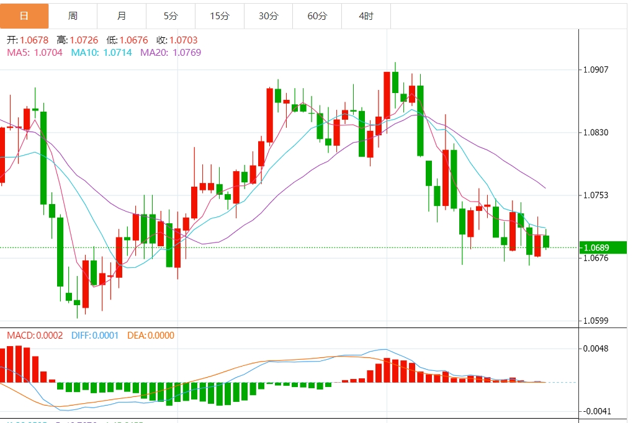The height and width of the screenshot is (423, 633).
Task: Switch to the 周 weekly tab
Action: pyautogui.click(x=73, y=16)
